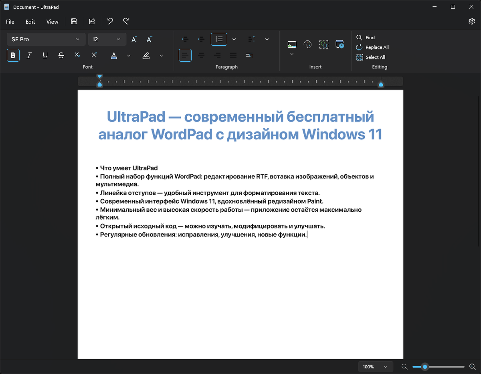Align text right
The width and height of the screenshot is (481, 374).
(217, 55)
